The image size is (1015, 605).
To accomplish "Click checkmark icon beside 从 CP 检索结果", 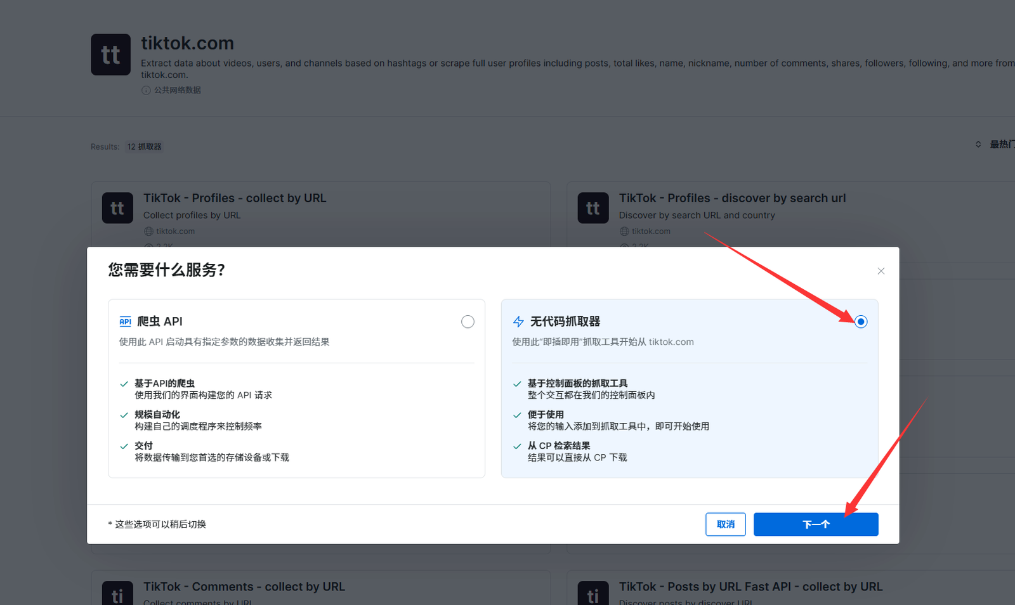I will 518,446.
